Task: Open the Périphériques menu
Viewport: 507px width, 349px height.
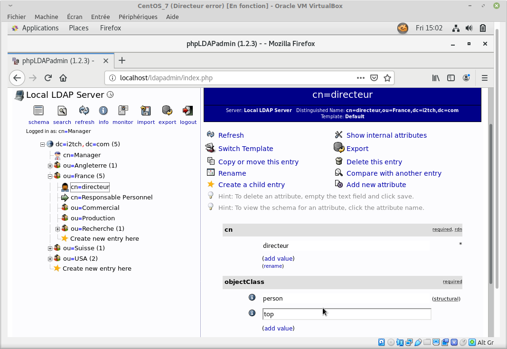Action: coord(138,17)
